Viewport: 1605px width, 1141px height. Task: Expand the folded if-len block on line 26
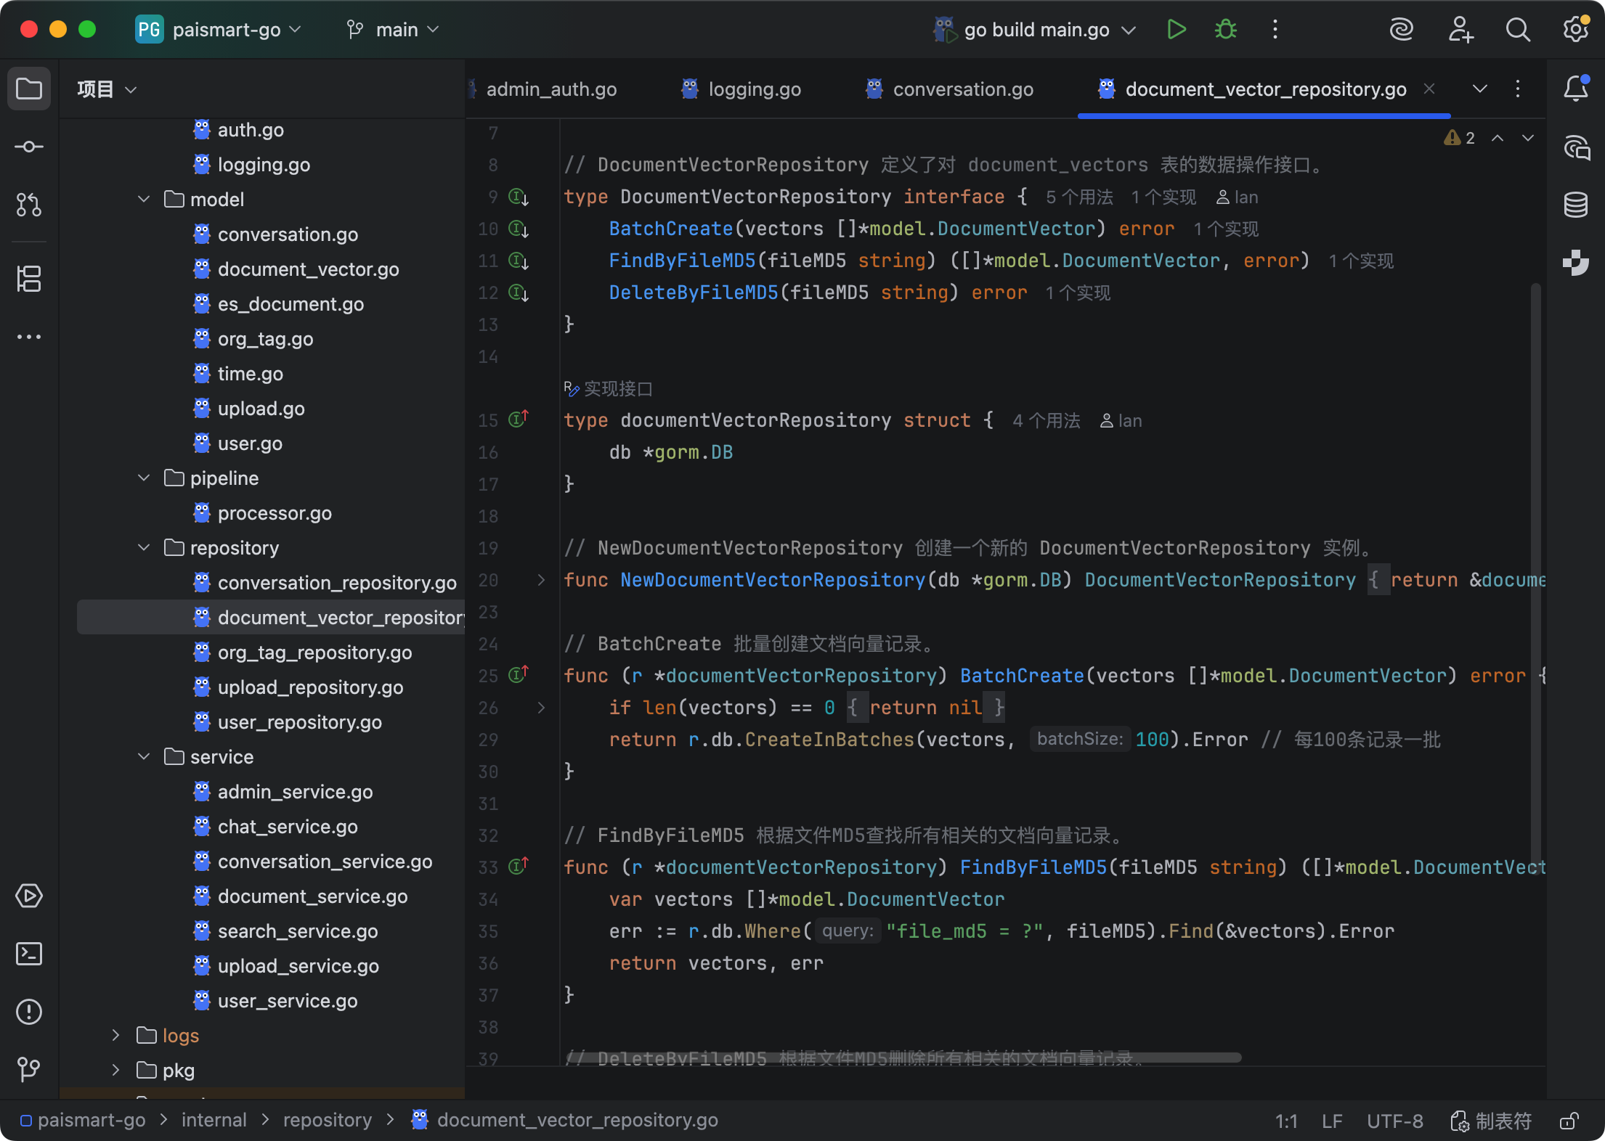(x=541, y=708)
